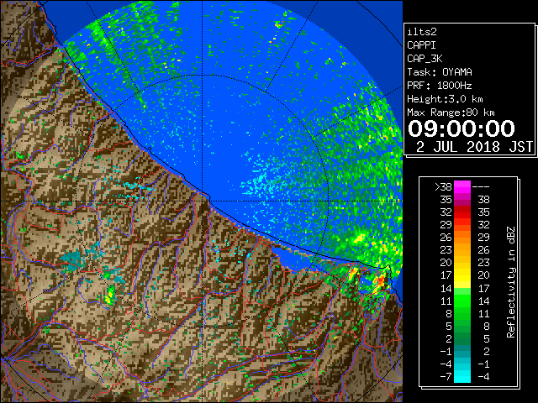Click the "---" legend label
Viewport: 538px width, 403px height.
481,187
